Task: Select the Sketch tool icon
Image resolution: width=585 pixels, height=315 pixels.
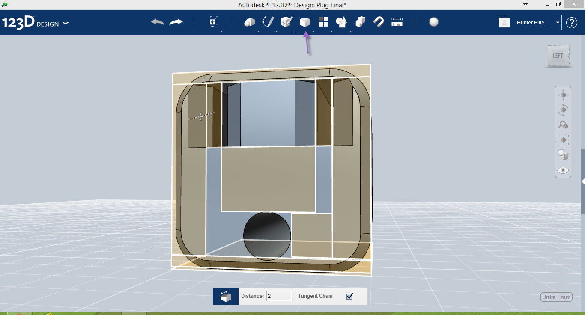Action: coord(268,22)
